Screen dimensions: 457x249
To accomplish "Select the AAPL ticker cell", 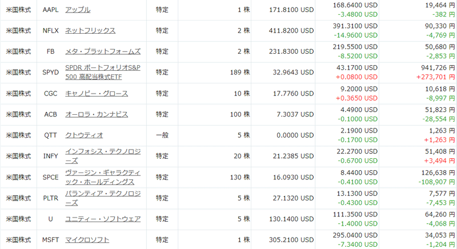I will (x=50, y=10).
